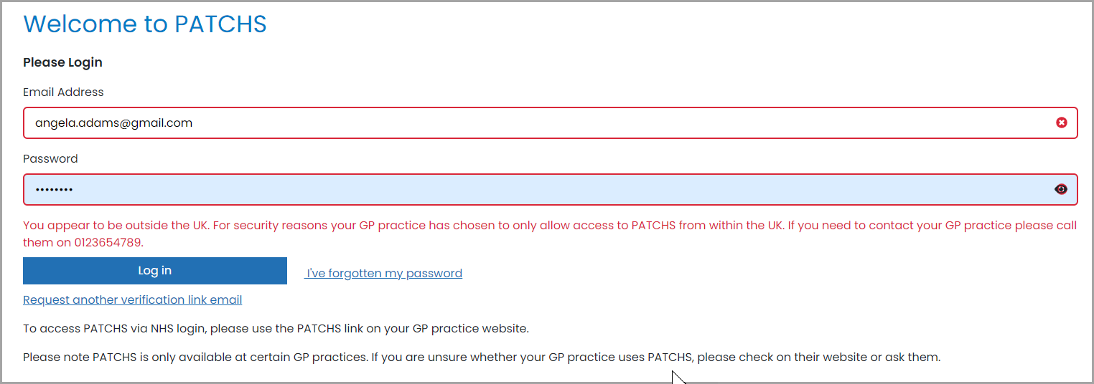The height and width of the screenshot is (384, 1094).
Task: Click the Email Address field label
Action: 63,92
